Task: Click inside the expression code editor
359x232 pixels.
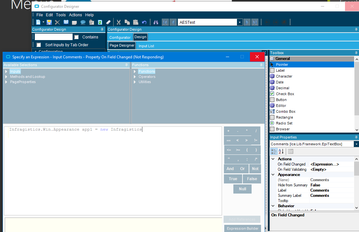Action: (113, 171)
